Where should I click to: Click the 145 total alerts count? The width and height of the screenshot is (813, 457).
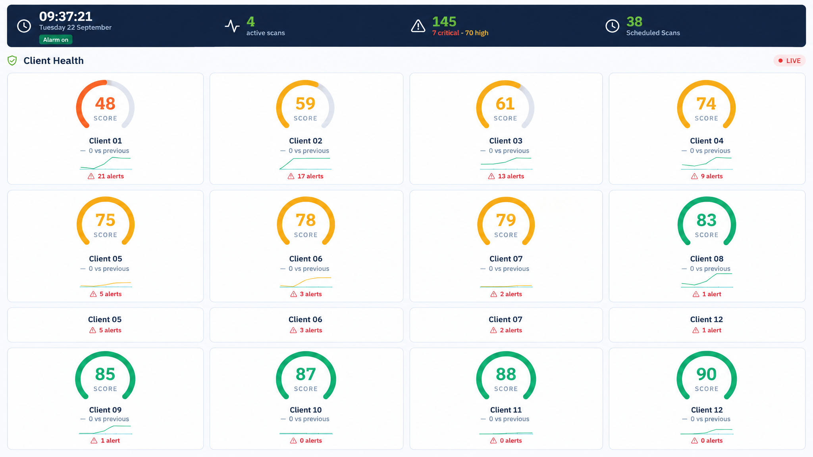(x=444, y=21)
